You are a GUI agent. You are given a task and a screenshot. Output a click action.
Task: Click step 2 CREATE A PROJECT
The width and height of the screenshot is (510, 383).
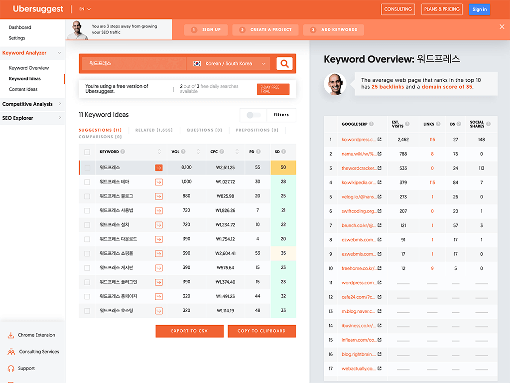[266, 29]
